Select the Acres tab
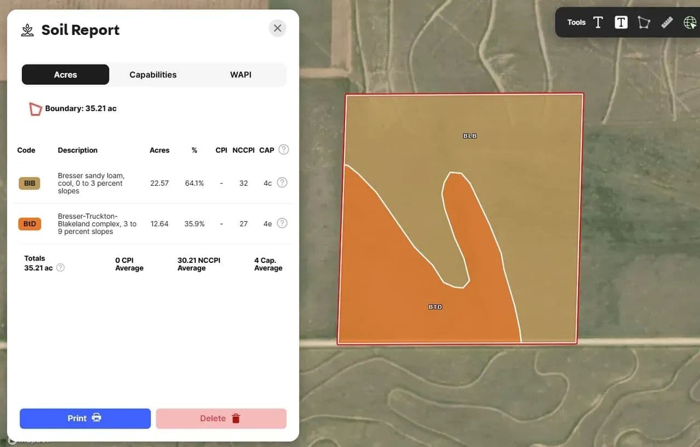Screen dimensions: 700x447 pos(66,75)
